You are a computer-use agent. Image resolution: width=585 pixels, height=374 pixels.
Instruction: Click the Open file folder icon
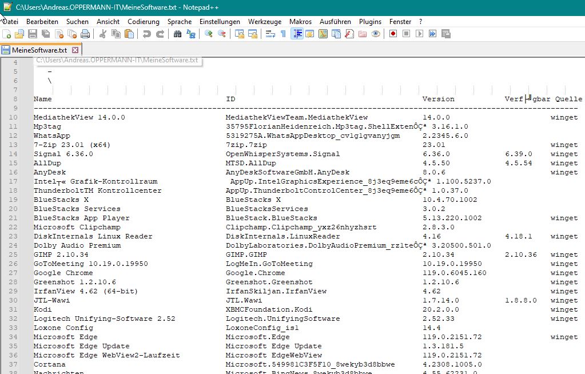(x=19, y=34)
